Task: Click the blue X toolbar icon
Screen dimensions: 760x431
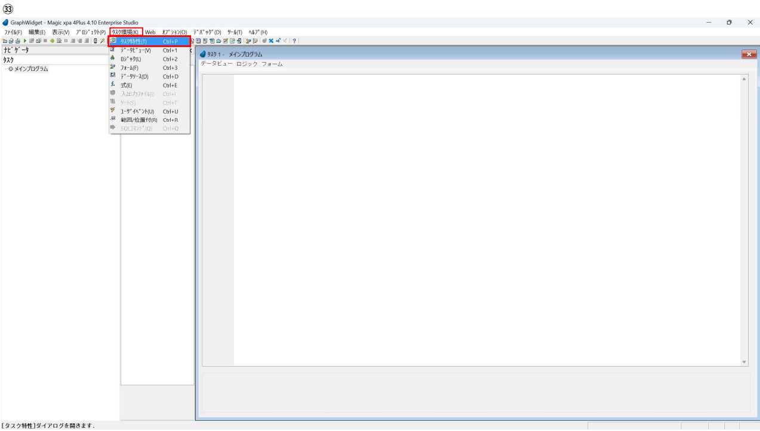Action: pyautogui.click(x=272, y=40)
